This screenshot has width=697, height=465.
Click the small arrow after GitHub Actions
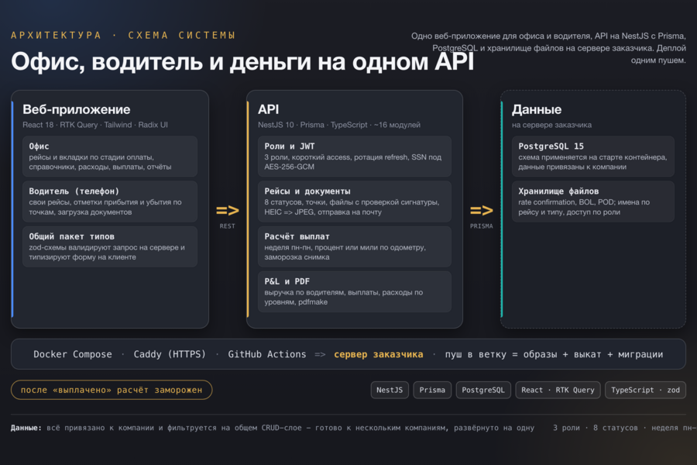[320, 355]
